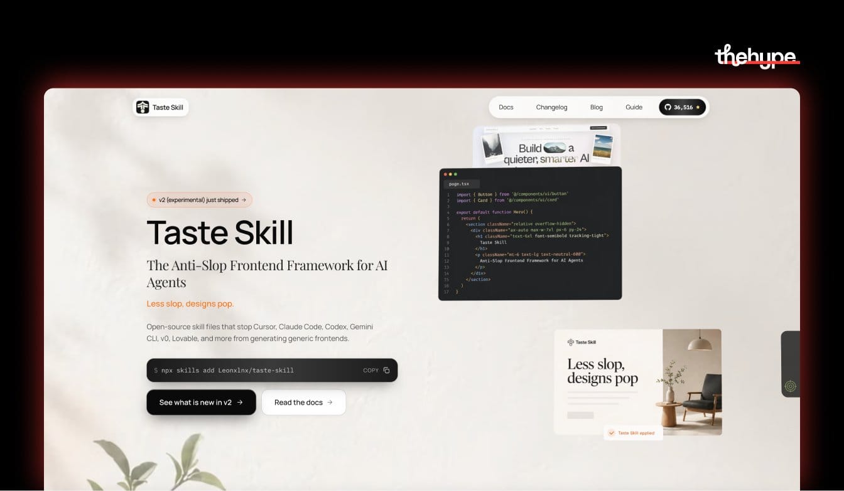Click the See what is new in v2 button
Viewport: 844px width, 491px height.
click(202, 403)
